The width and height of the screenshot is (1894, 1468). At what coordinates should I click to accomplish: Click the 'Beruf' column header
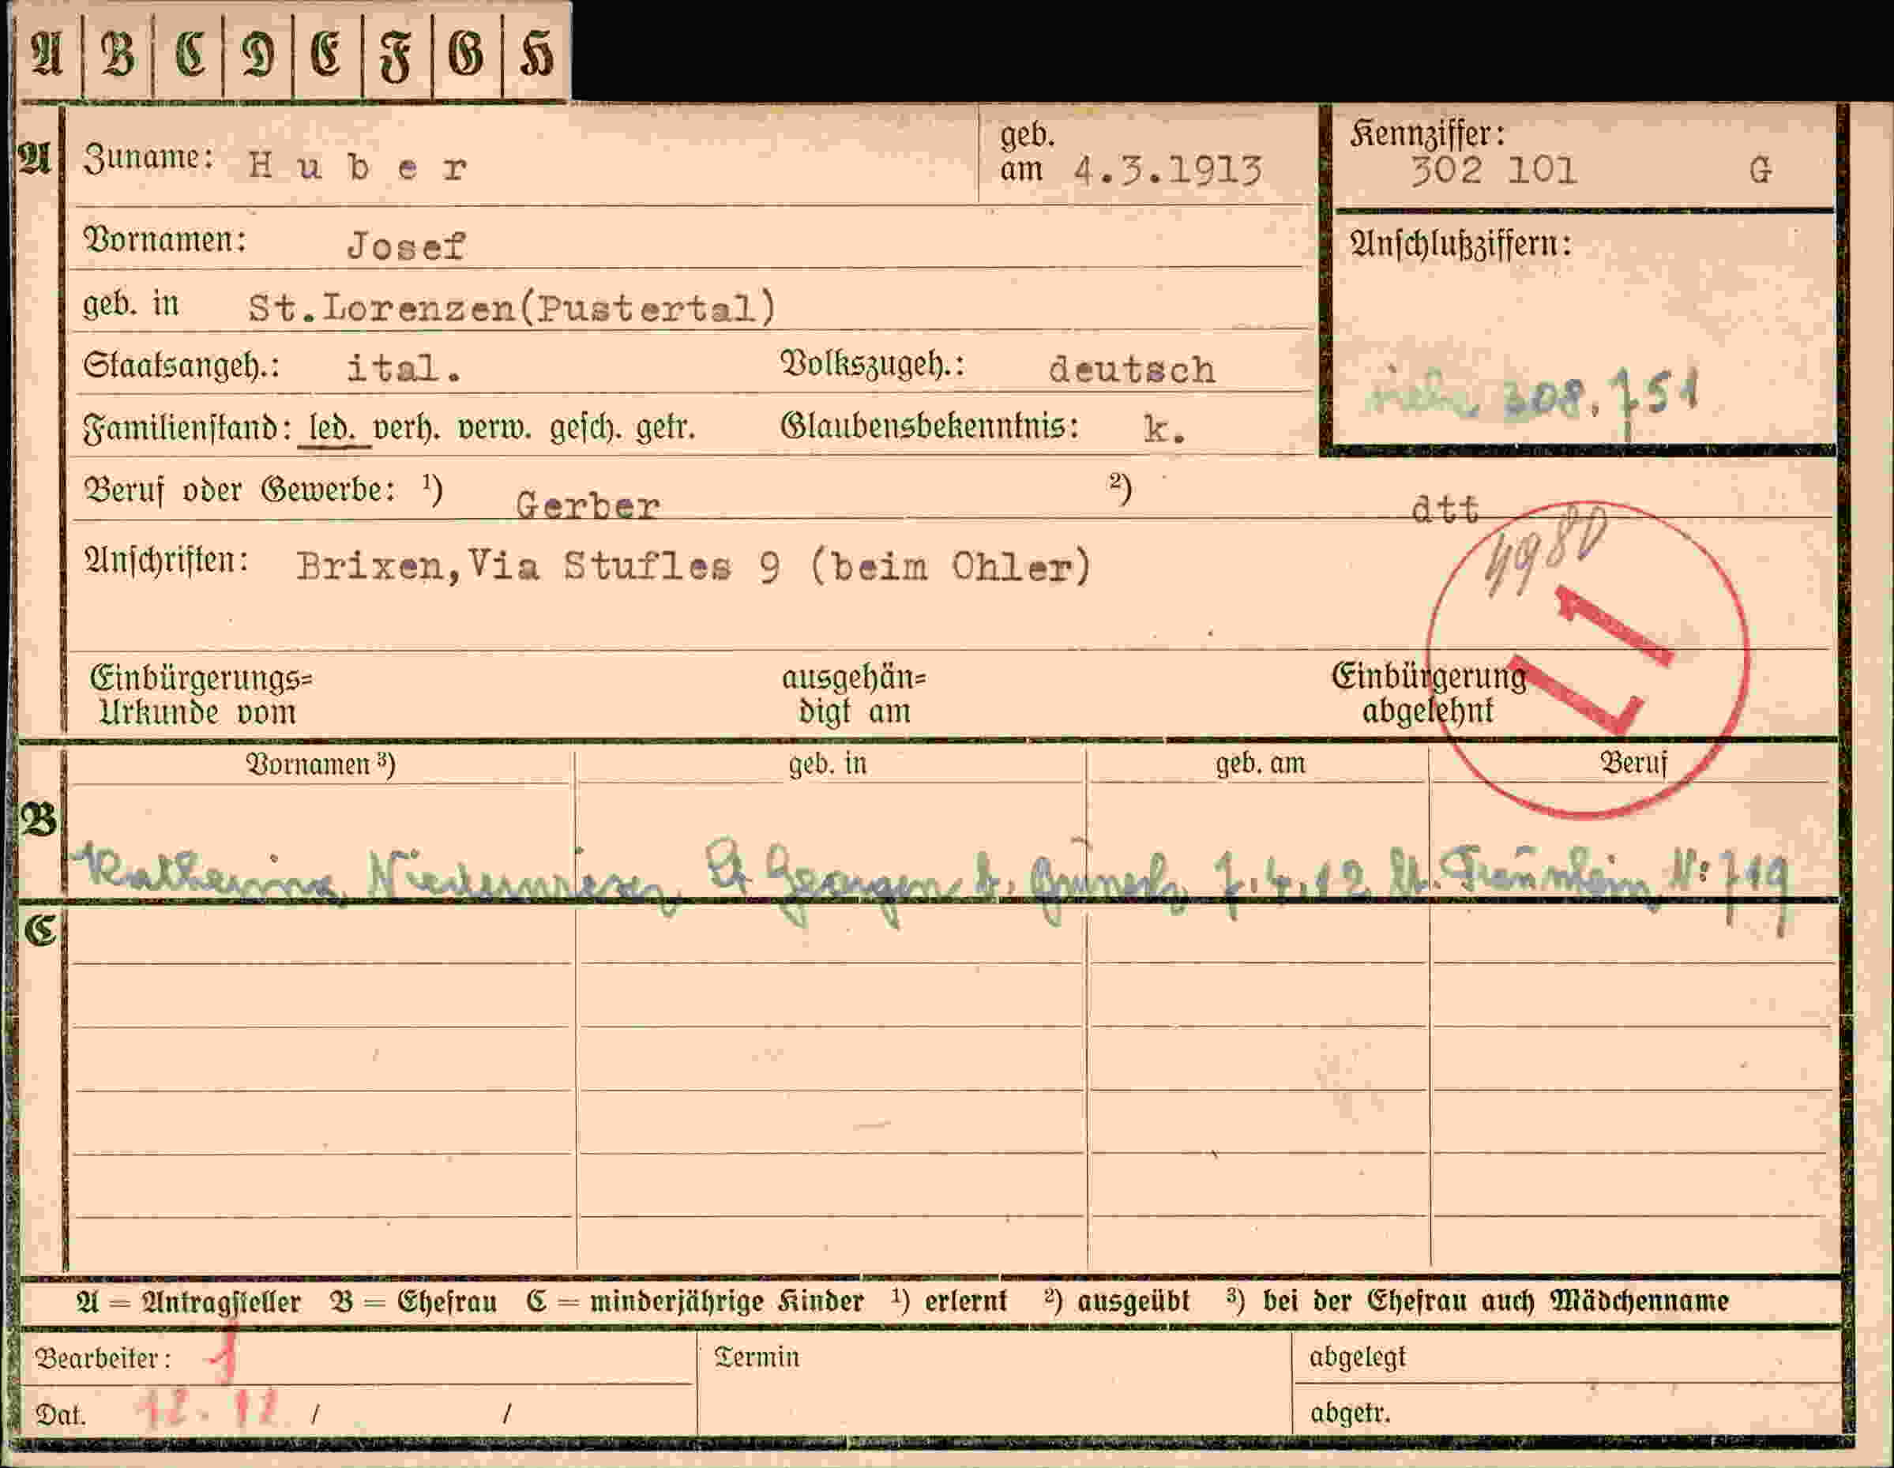click(x=1633, y=763)
